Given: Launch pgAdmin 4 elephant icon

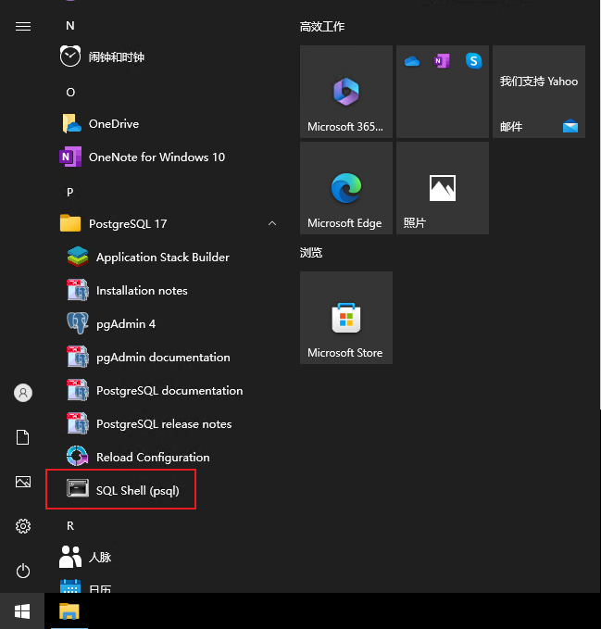Looking at the screenshot, I should [x=78, y=323].
